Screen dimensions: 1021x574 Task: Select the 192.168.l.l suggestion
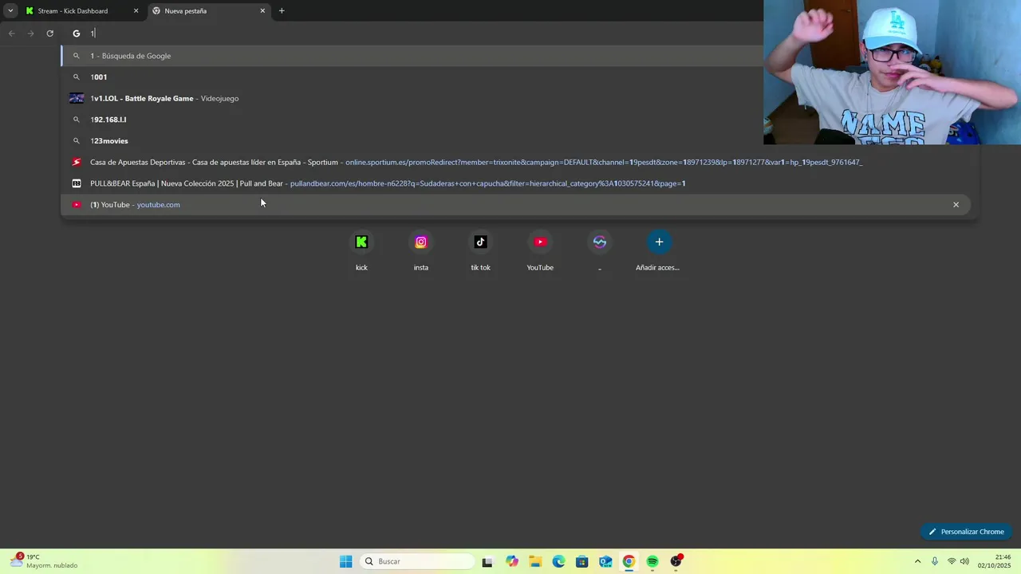[412, 120]
